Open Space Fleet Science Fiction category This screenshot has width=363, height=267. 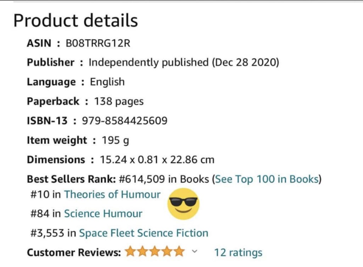(144, 233)
